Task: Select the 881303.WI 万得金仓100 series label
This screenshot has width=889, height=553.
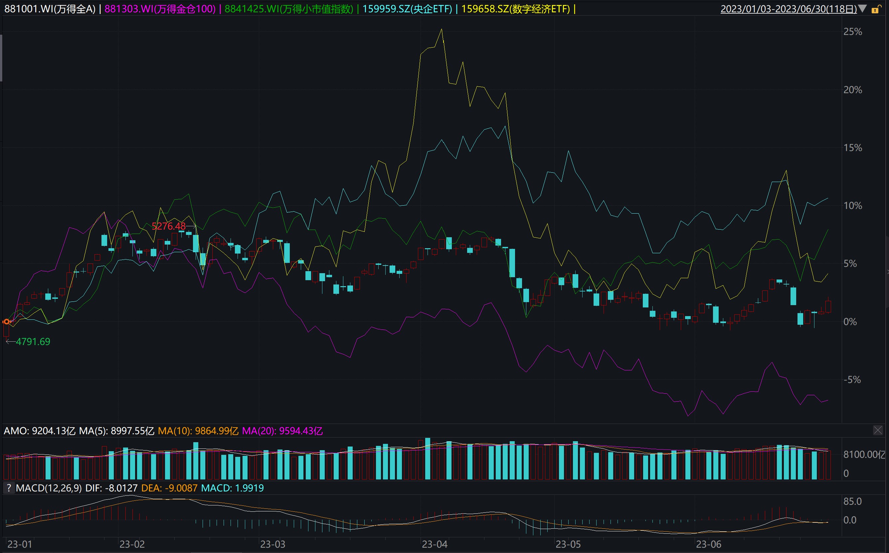Action: (x=160, y=9)
